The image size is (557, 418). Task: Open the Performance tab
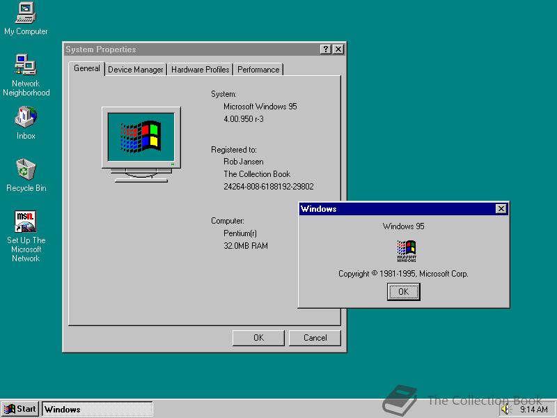pos(258,69)
